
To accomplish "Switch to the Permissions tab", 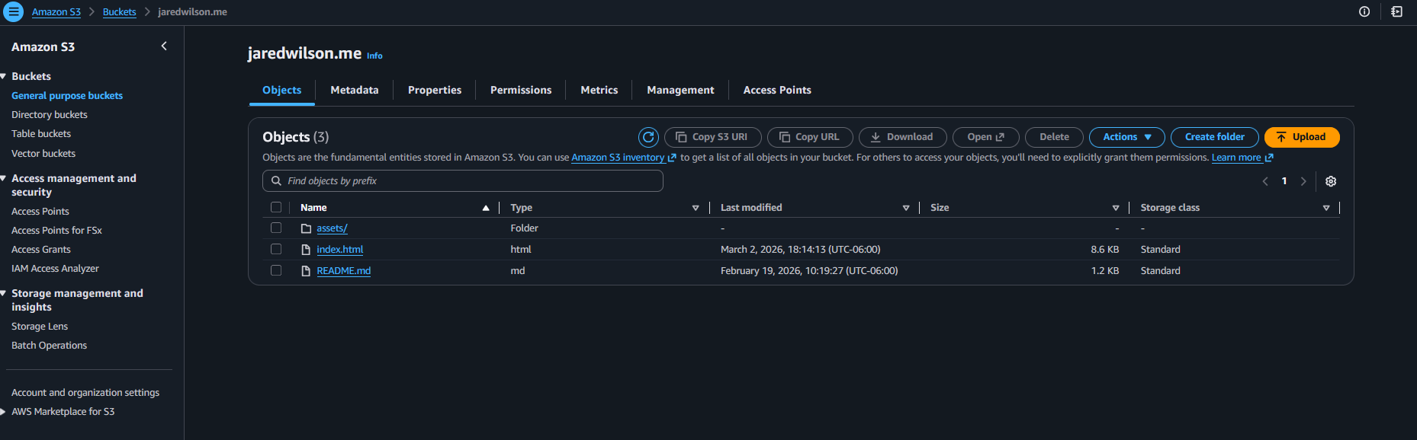I will coord(520,90).
